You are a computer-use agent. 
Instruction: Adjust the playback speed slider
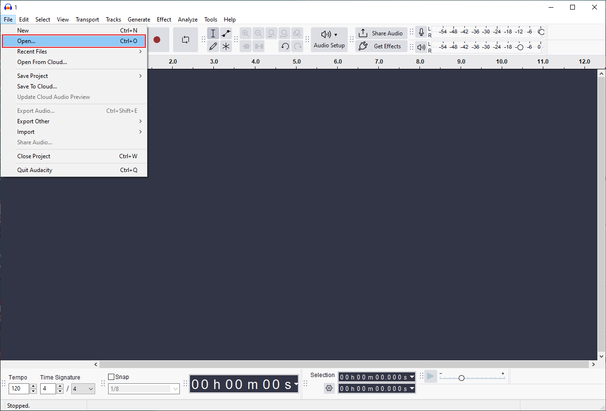[x=461, y=378]
